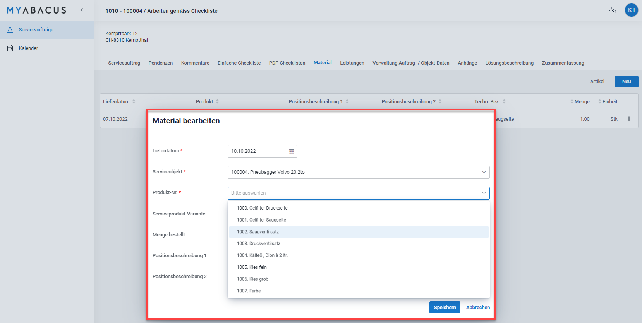Click the Material bearbeiten dialog heading
This screenshot has width=642, height=323.
[x=186, y=121]
